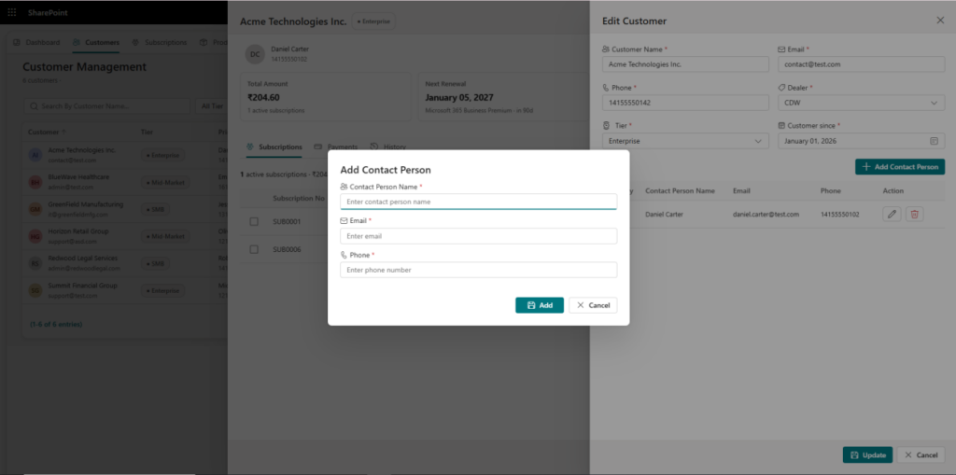Tick the checkbox for subscription SUB0006
The image size is (956, 475).
tap(254, 249)
